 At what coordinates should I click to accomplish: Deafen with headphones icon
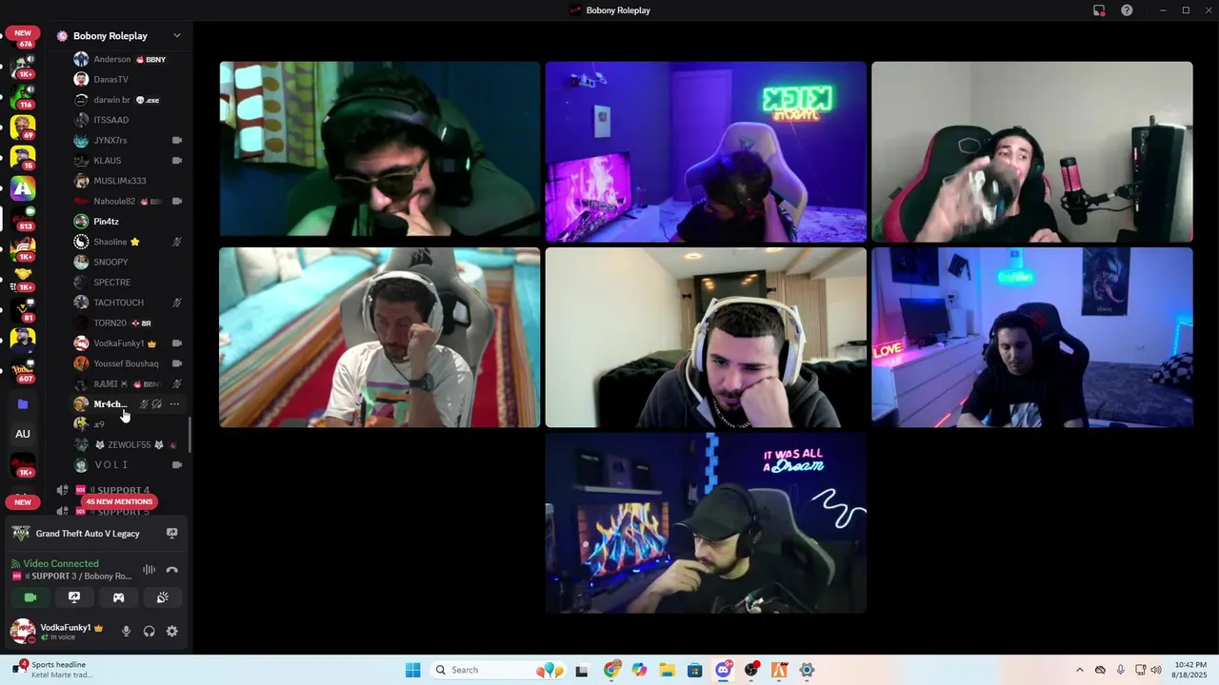[149, 631]
